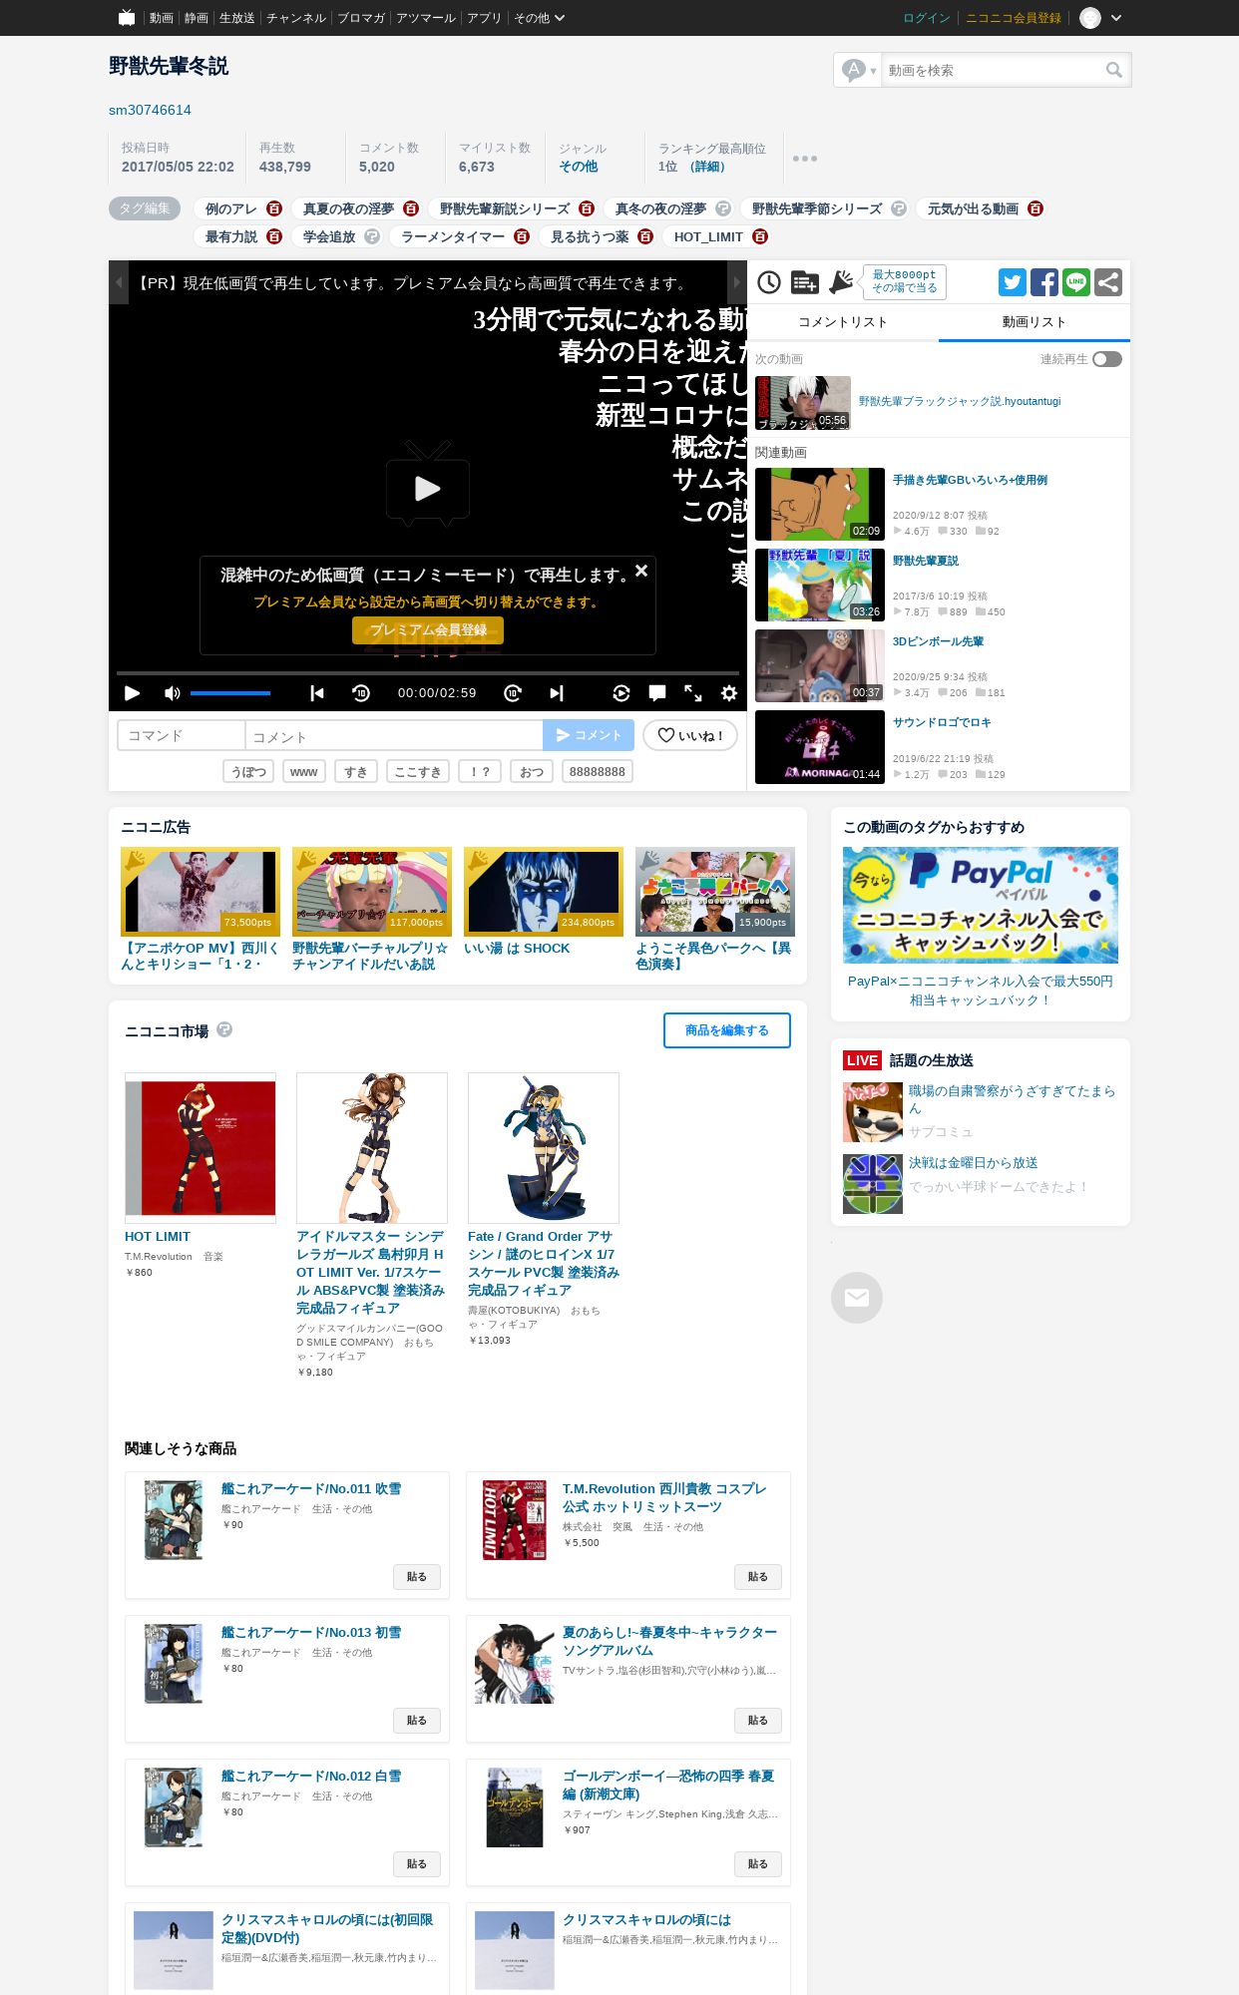
Task: Expand the account dropdown arrow in header
Action: 1116,18
